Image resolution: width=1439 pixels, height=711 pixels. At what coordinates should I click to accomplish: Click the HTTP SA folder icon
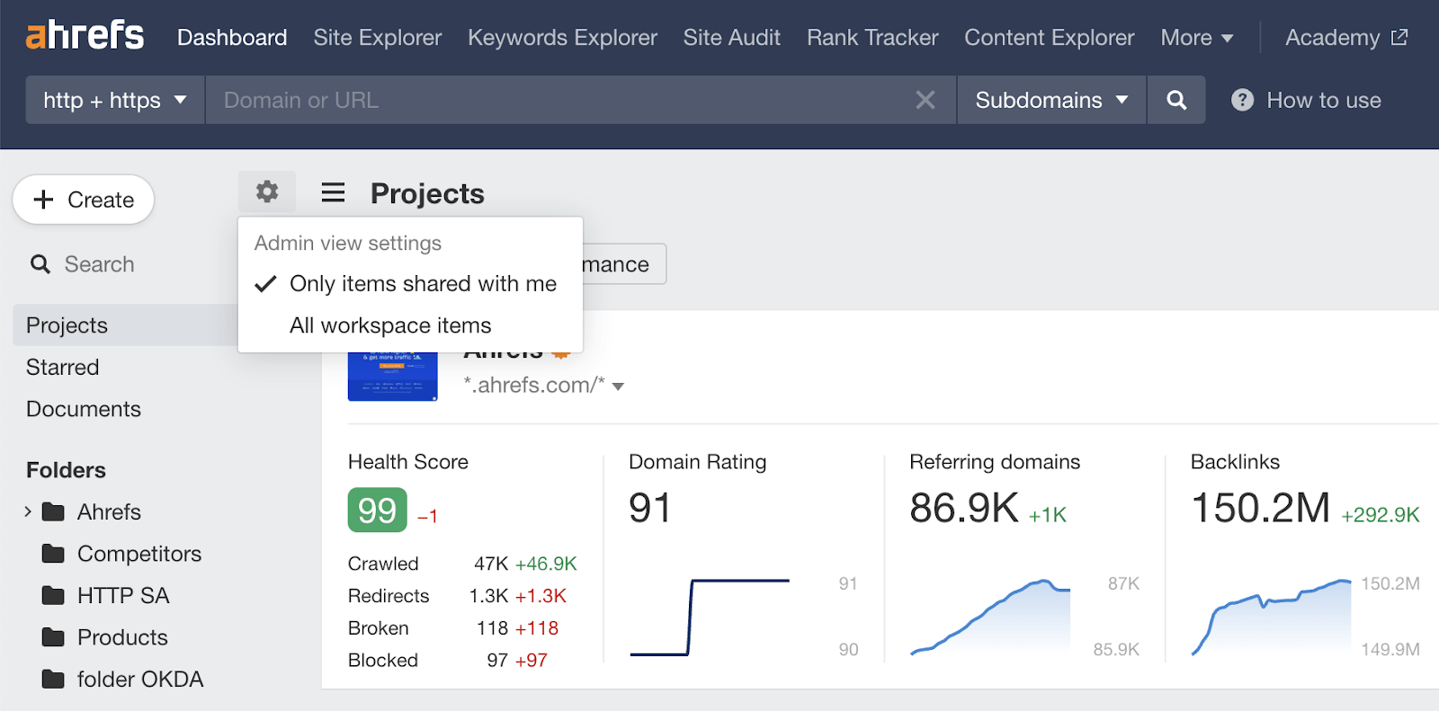click(x=54, y=595)
